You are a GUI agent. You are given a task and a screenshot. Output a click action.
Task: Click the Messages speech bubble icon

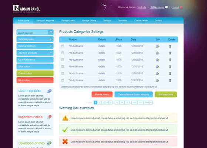click(166, 7)
